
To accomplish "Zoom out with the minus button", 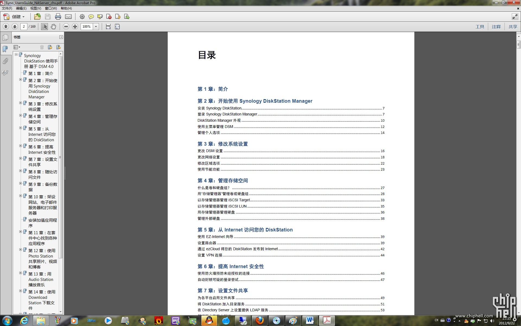I will coord(66,26).
